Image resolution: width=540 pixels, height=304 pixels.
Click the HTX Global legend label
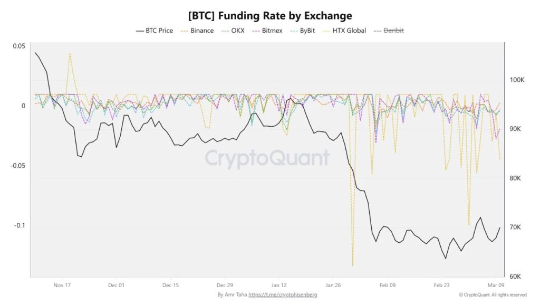349,31
